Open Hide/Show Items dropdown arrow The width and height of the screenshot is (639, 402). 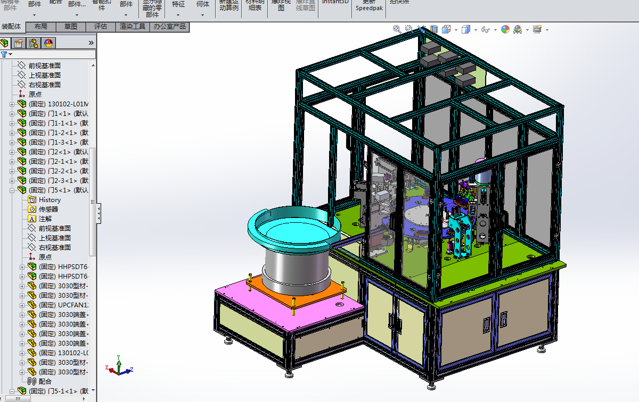click(x=495, y=30)
